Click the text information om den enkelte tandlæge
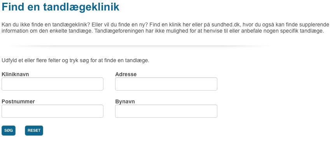This screenshot has width=334, height=150. click(47, 31)
